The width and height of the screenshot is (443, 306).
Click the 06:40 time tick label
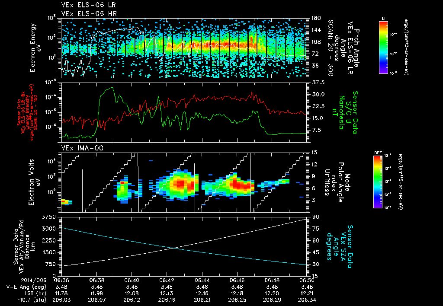coord(132,280)
